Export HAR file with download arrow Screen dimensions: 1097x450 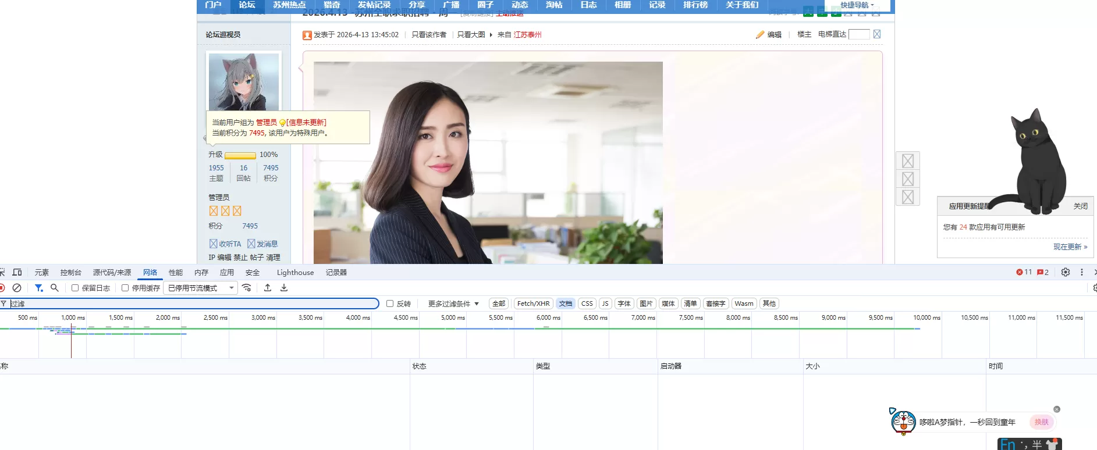[x=284, y=288]
